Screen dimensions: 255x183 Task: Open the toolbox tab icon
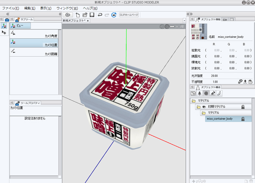[x=7, y=20]
